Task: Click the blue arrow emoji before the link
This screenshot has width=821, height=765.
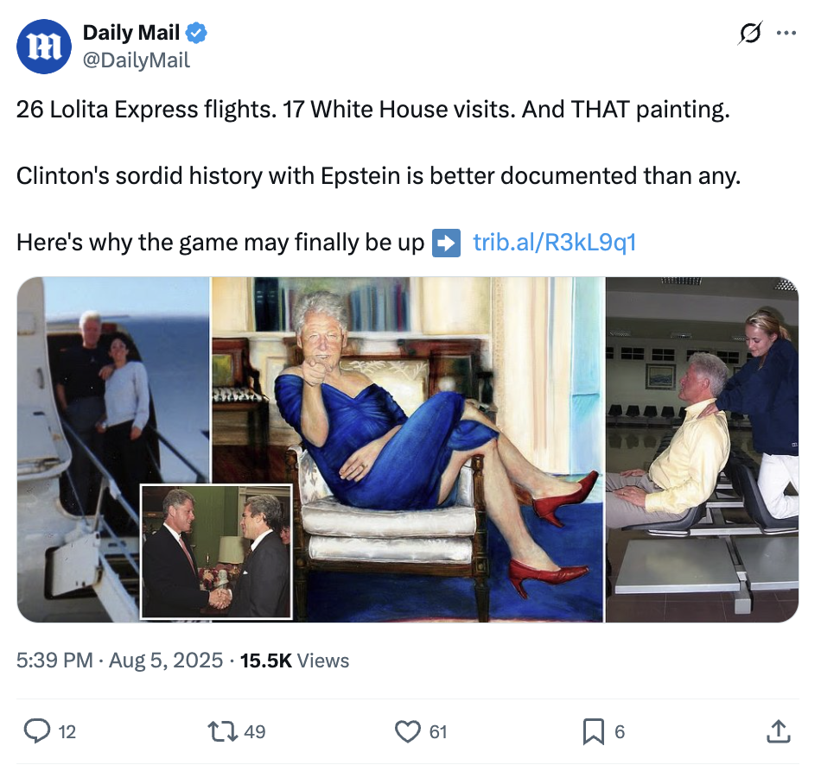Action: [x=446, y=243]
